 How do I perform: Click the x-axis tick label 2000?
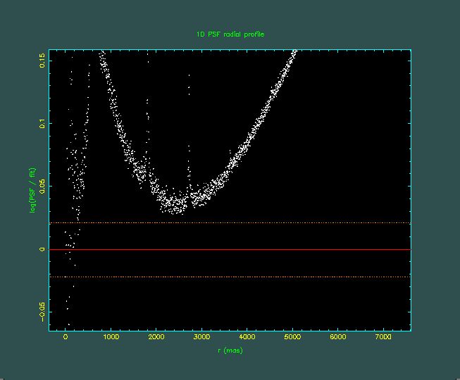[156, 338]
